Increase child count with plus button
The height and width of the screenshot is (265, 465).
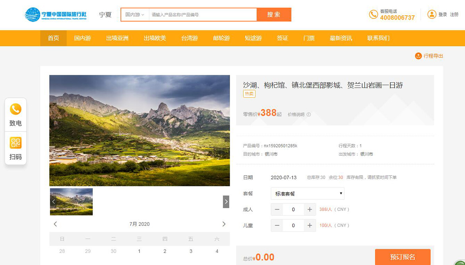coord(310,225)
